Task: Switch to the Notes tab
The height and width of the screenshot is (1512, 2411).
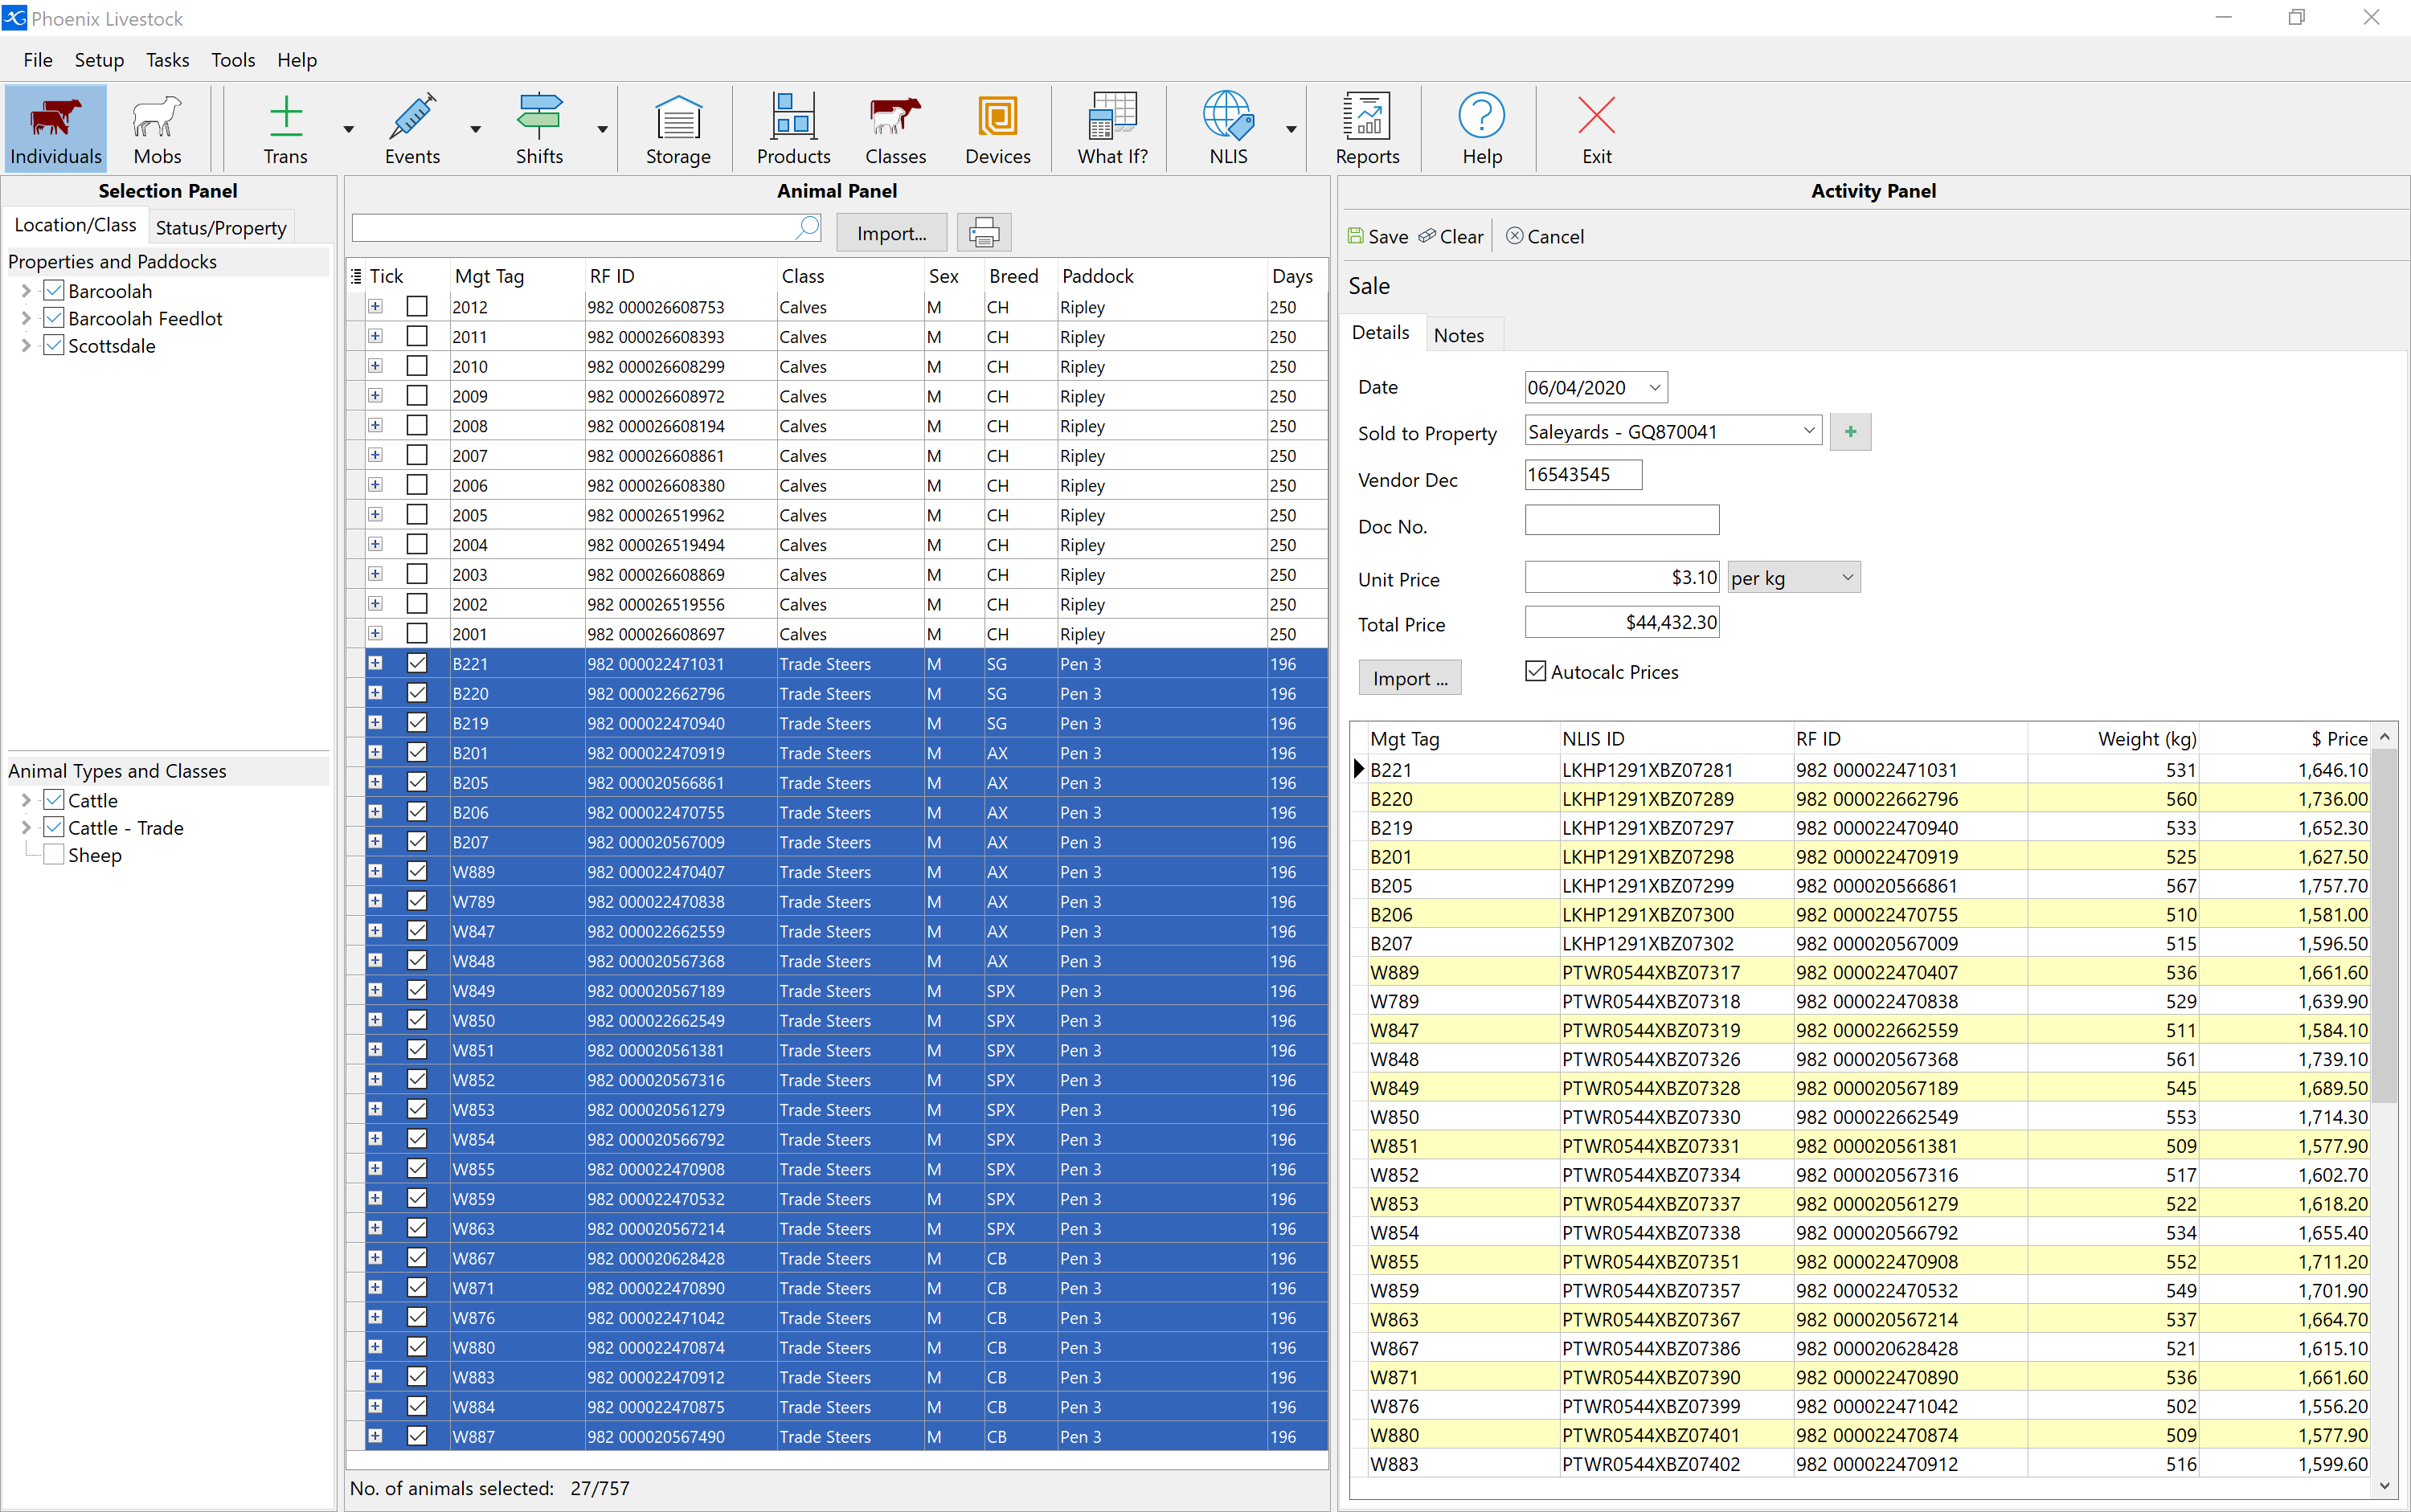Action: [1459, 335]
